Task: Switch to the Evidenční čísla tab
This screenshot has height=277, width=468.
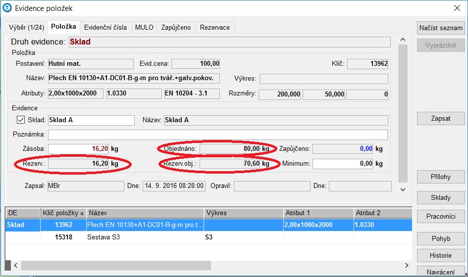Action: point(105,27)
